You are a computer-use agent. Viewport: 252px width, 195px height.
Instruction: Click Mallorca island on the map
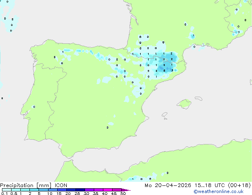(x=184, y=104)
